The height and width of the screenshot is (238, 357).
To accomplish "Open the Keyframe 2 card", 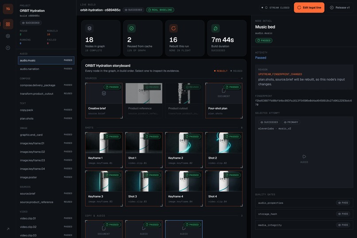I will pyautogui.click(x=184, y=150).
